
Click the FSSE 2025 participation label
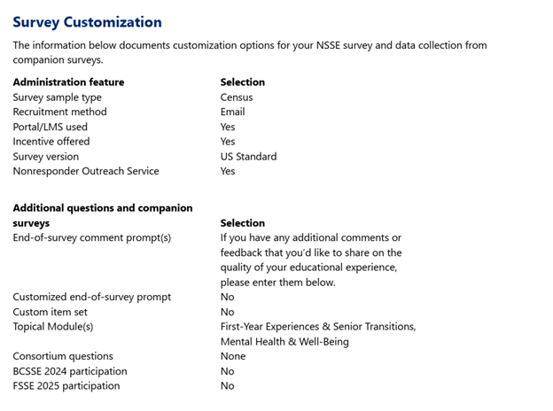[66, 386]
